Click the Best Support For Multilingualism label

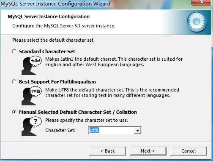pos(57,82)
